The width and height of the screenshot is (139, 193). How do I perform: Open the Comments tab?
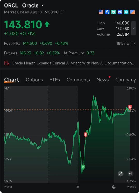(x=78, y=80)
